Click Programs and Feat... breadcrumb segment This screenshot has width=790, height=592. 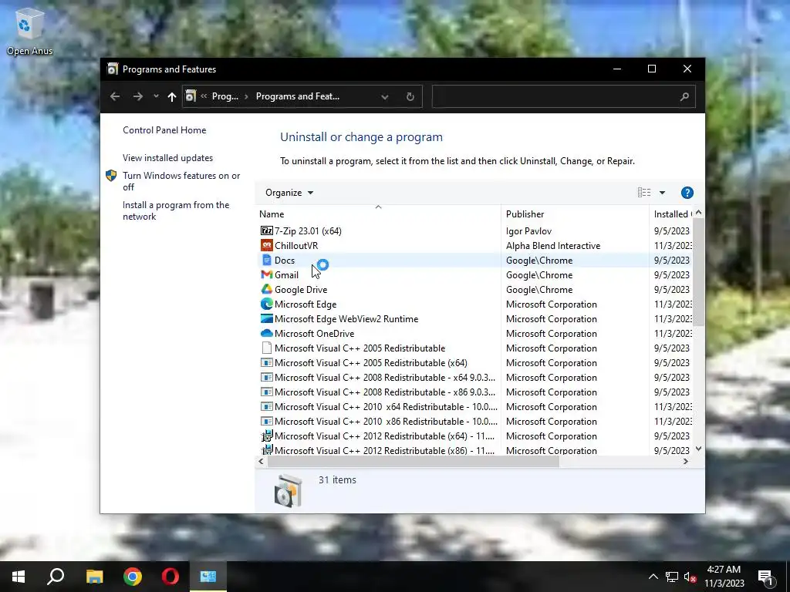point(297,96)
